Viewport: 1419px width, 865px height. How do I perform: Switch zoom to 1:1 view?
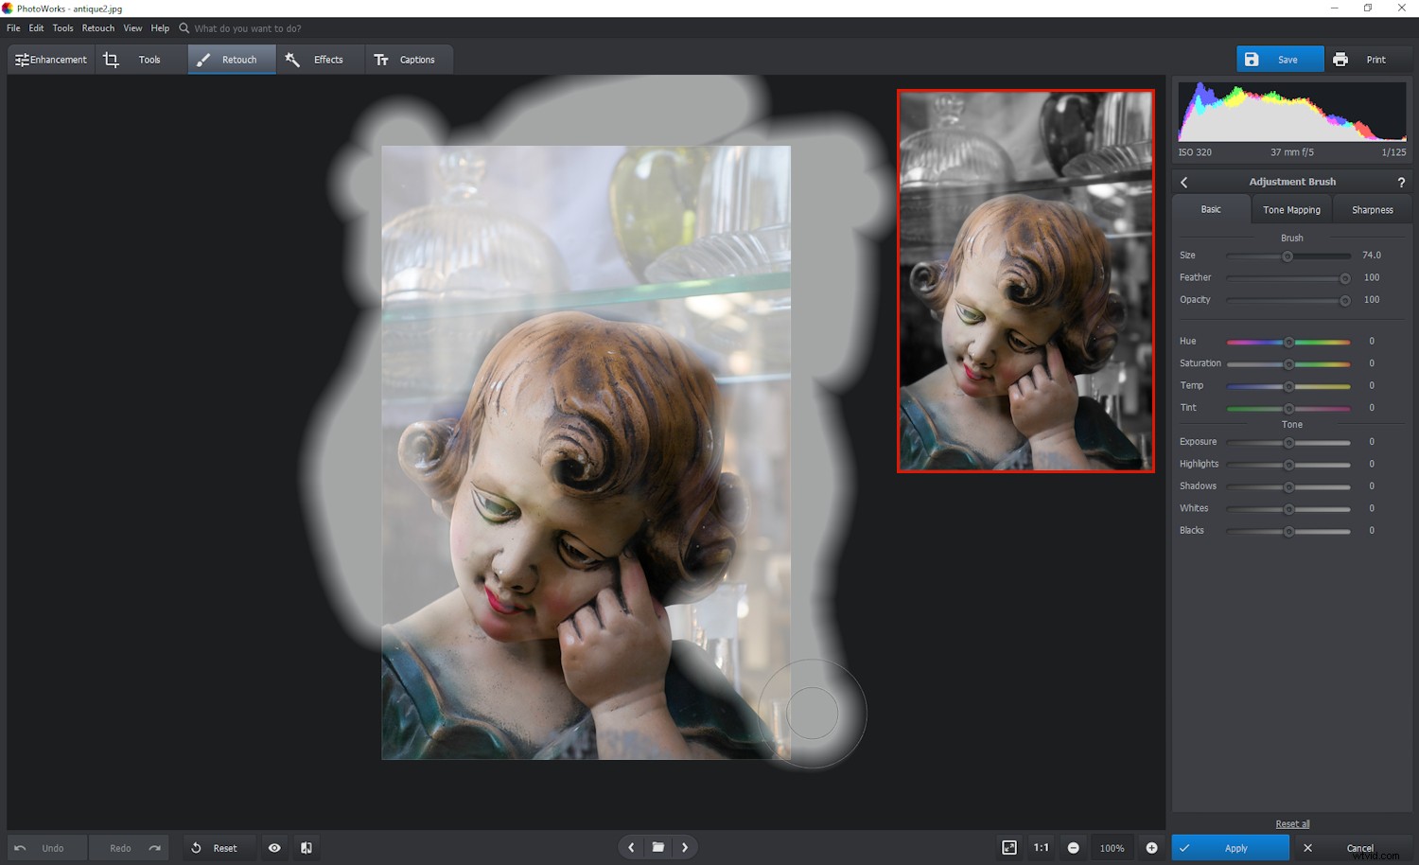point(1042,847)
